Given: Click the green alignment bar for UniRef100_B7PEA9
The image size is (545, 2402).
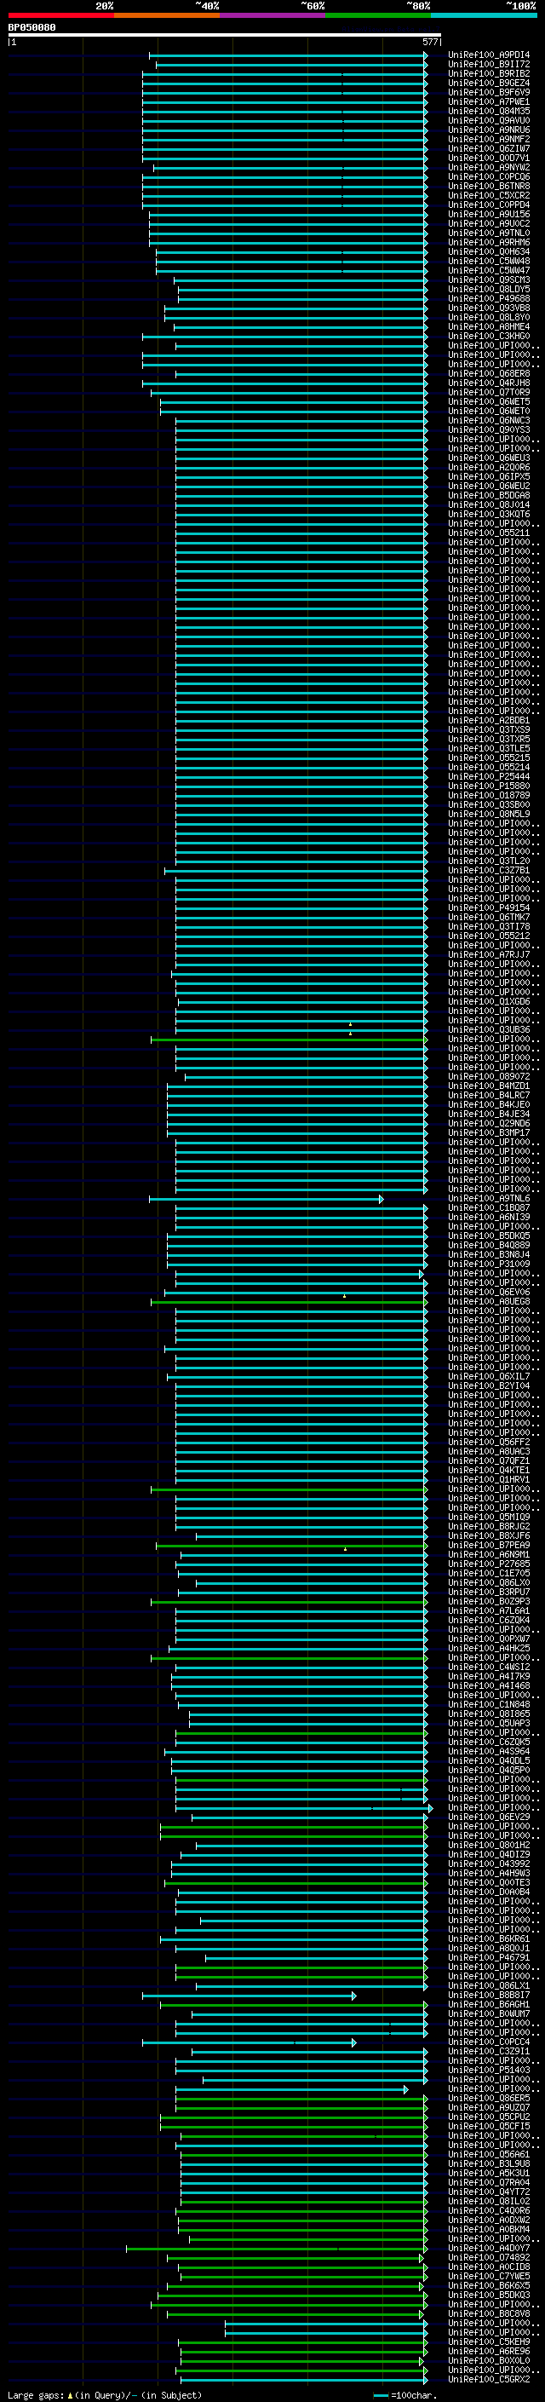Looking at the screenshot, I should (291, 1546).
